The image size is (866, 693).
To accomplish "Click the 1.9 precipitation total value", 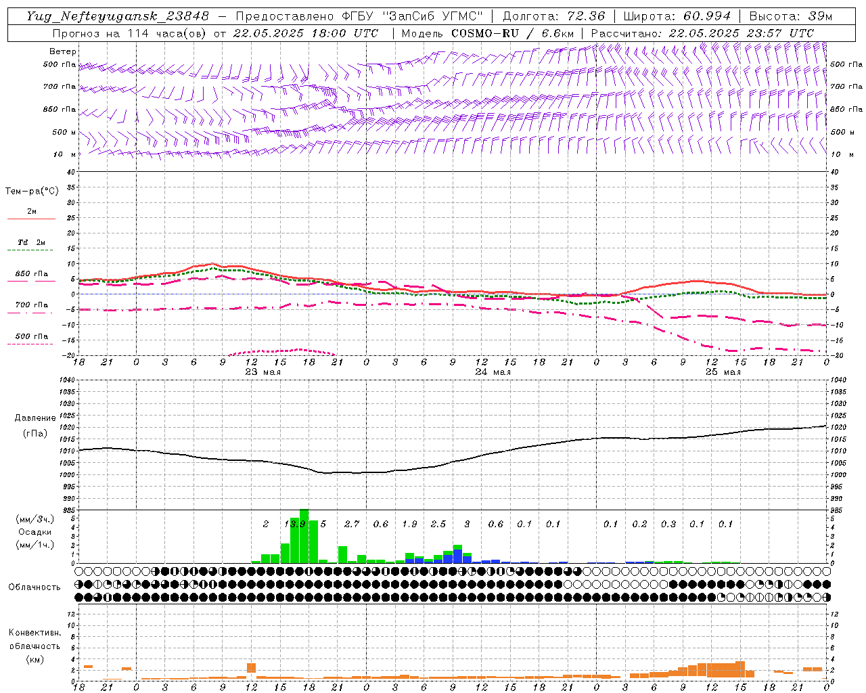I will tap(409, 524).
